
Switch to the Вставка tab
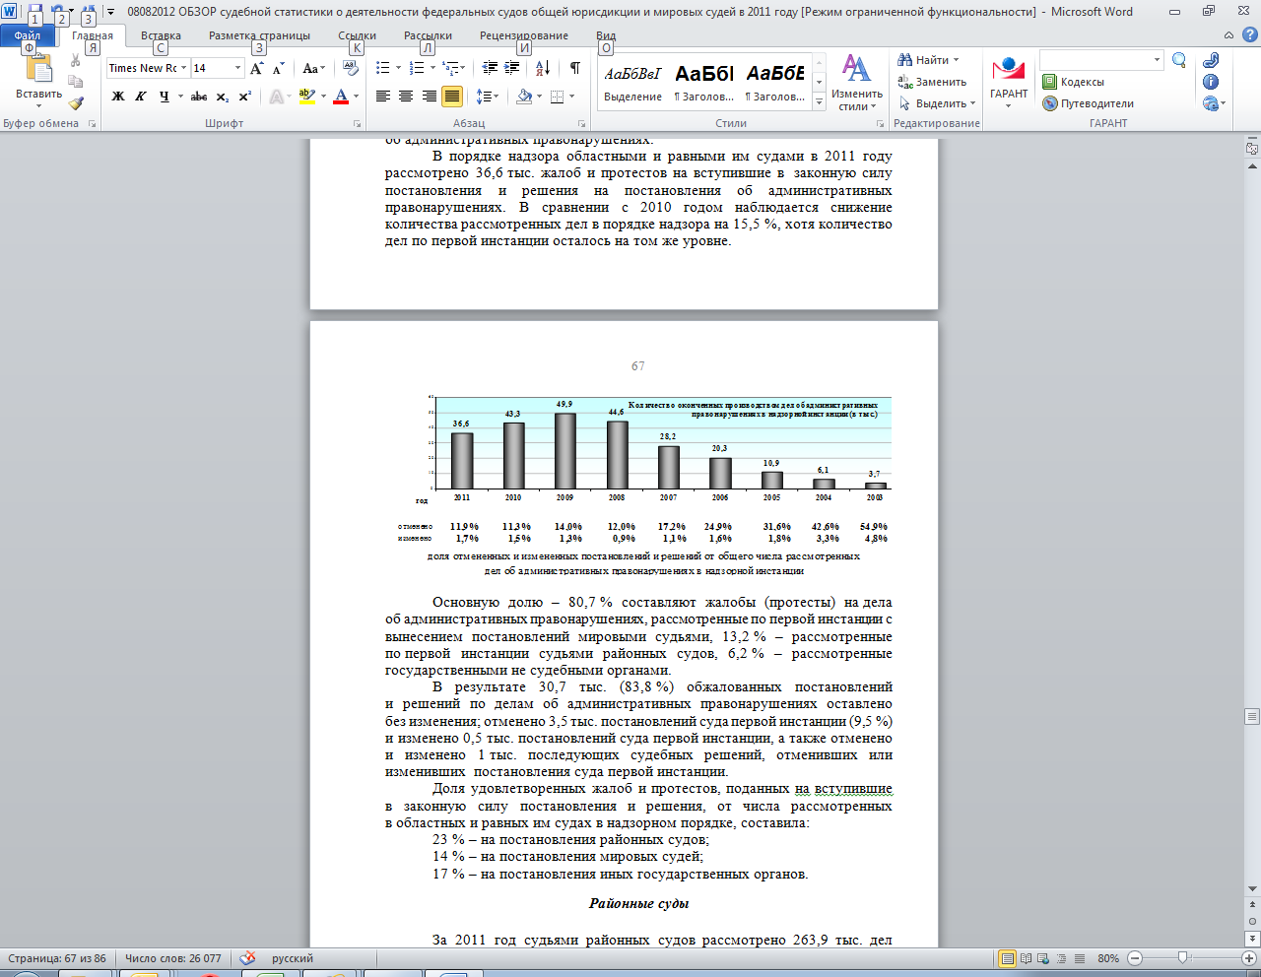point(161,35)
